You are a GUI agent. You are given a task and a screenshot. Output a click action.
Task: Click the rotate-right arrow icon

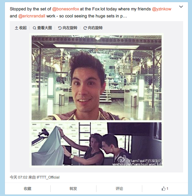[85, 28]
